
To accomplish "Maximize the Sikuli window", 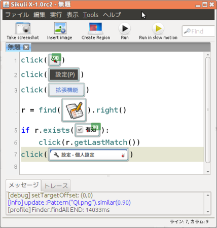I will pos(205,5).
